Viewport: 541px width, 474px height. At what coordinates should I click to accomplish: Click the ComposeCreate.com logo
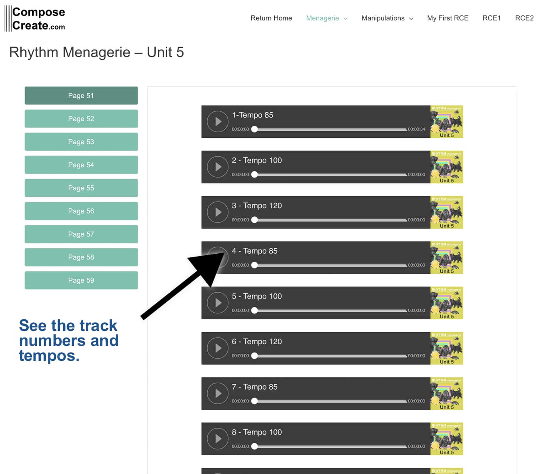pyautogui.click(x=35, y=18)
